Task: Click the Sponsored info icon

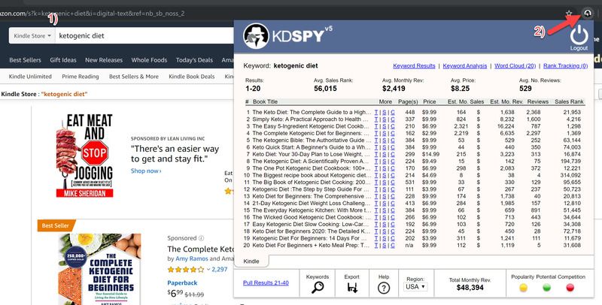Action: (201, 238)
